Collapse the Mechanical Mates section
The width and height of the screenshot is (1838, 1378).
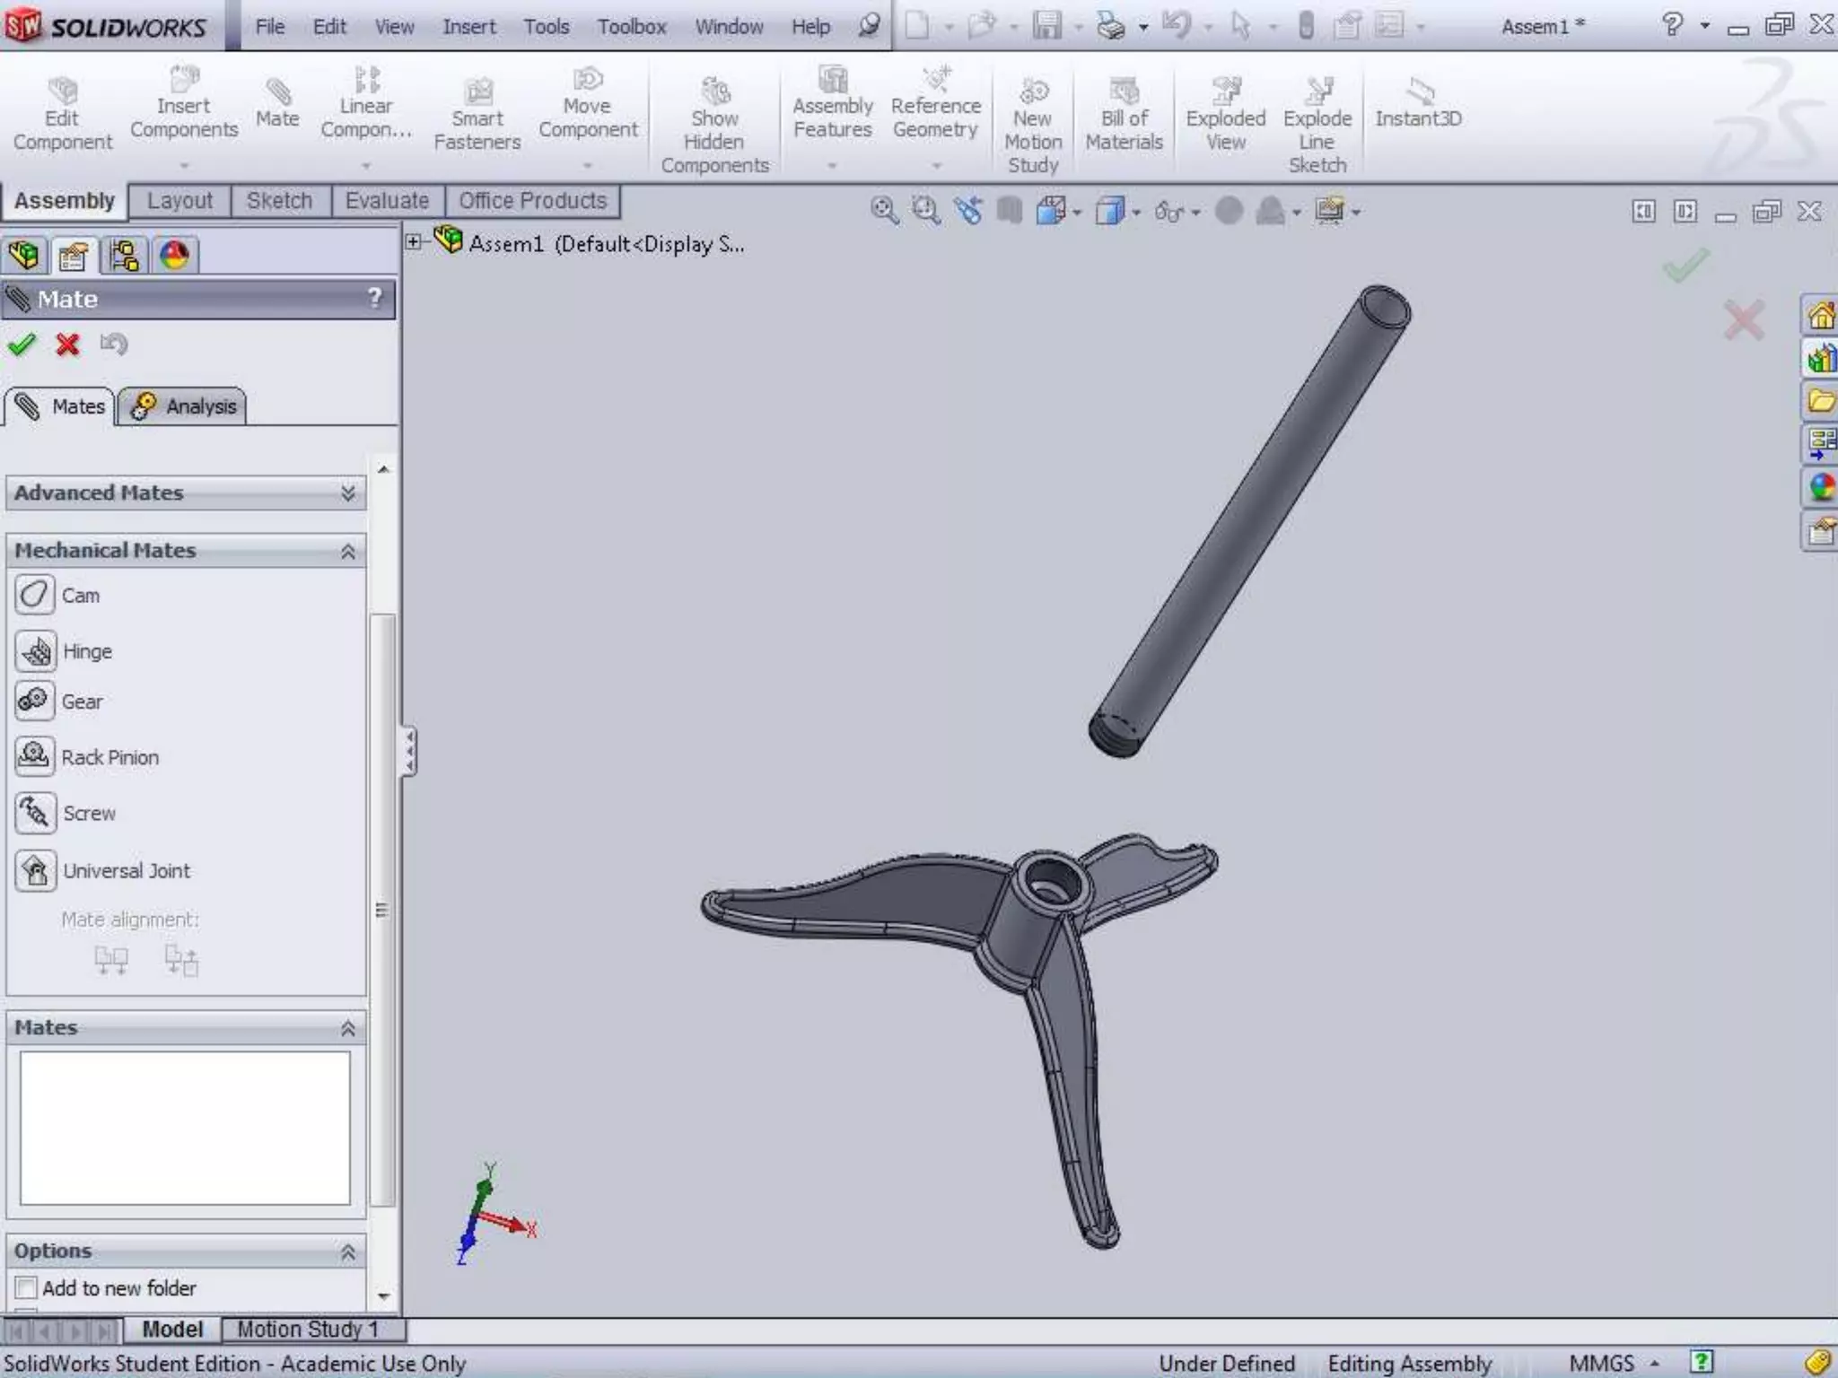(347, 551)
